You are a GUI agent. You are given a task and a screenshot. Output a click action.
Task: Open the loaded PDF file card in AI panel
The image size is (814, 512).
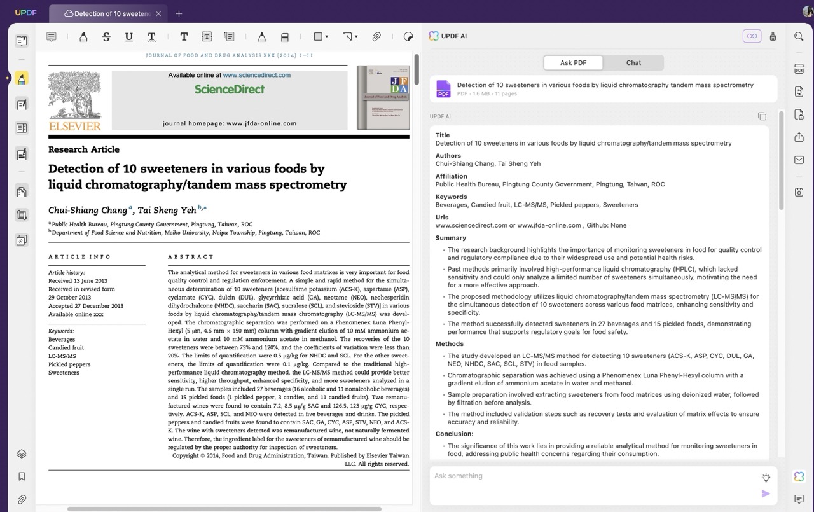tap(604, 89)
